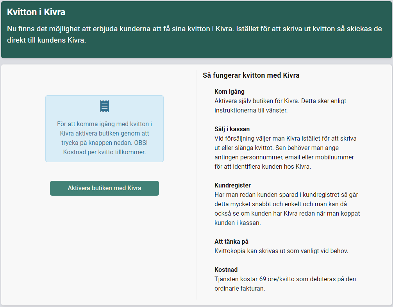The image size is (393, 307).
Task: Select the Kostnad section heading
Action: [x=226, y=270]
